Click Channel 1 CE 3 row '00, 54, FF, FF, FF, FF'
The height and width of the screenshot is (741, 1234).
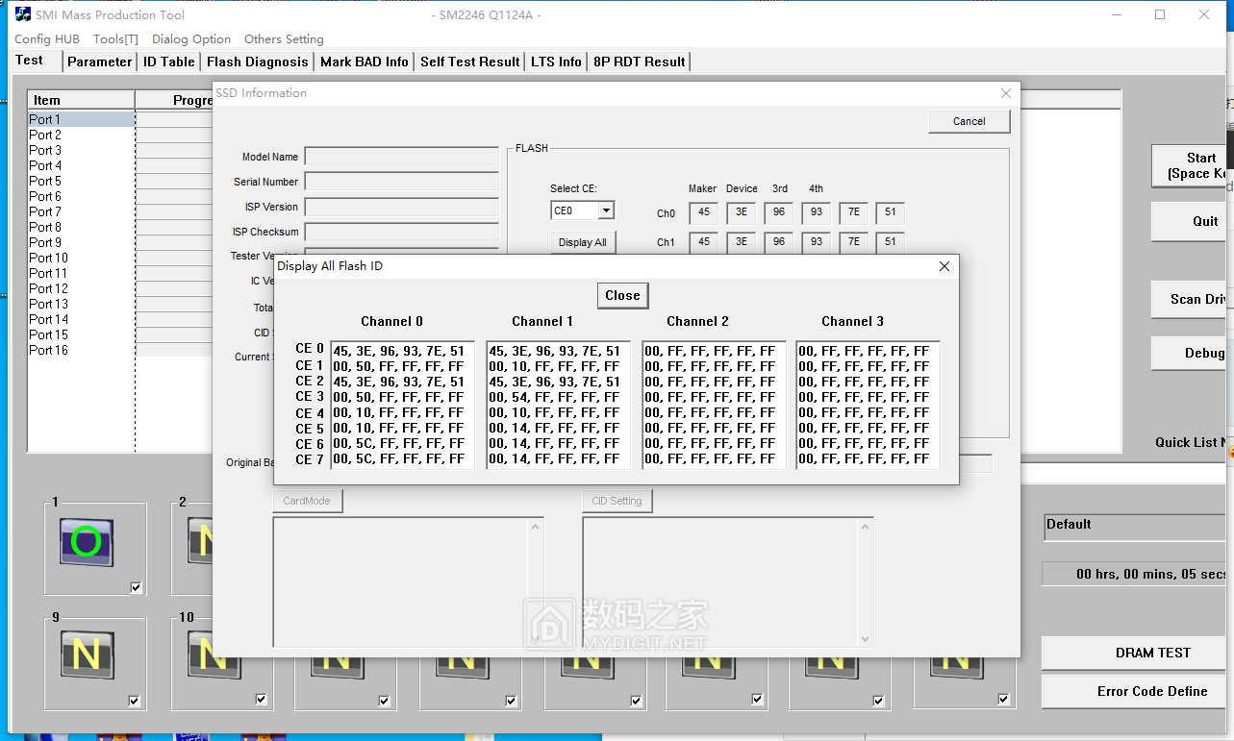[555, 397]
